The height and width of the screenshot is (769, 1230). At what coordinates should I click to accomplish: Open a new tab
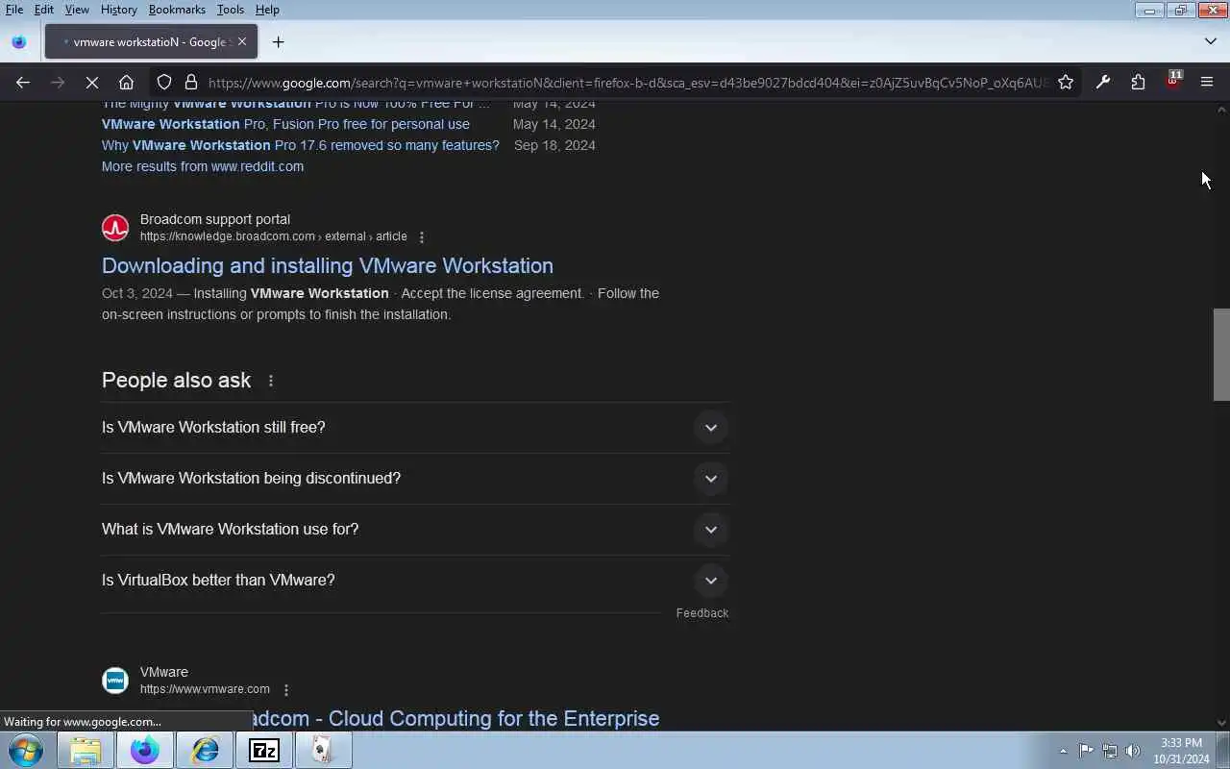tap(278, 42)
